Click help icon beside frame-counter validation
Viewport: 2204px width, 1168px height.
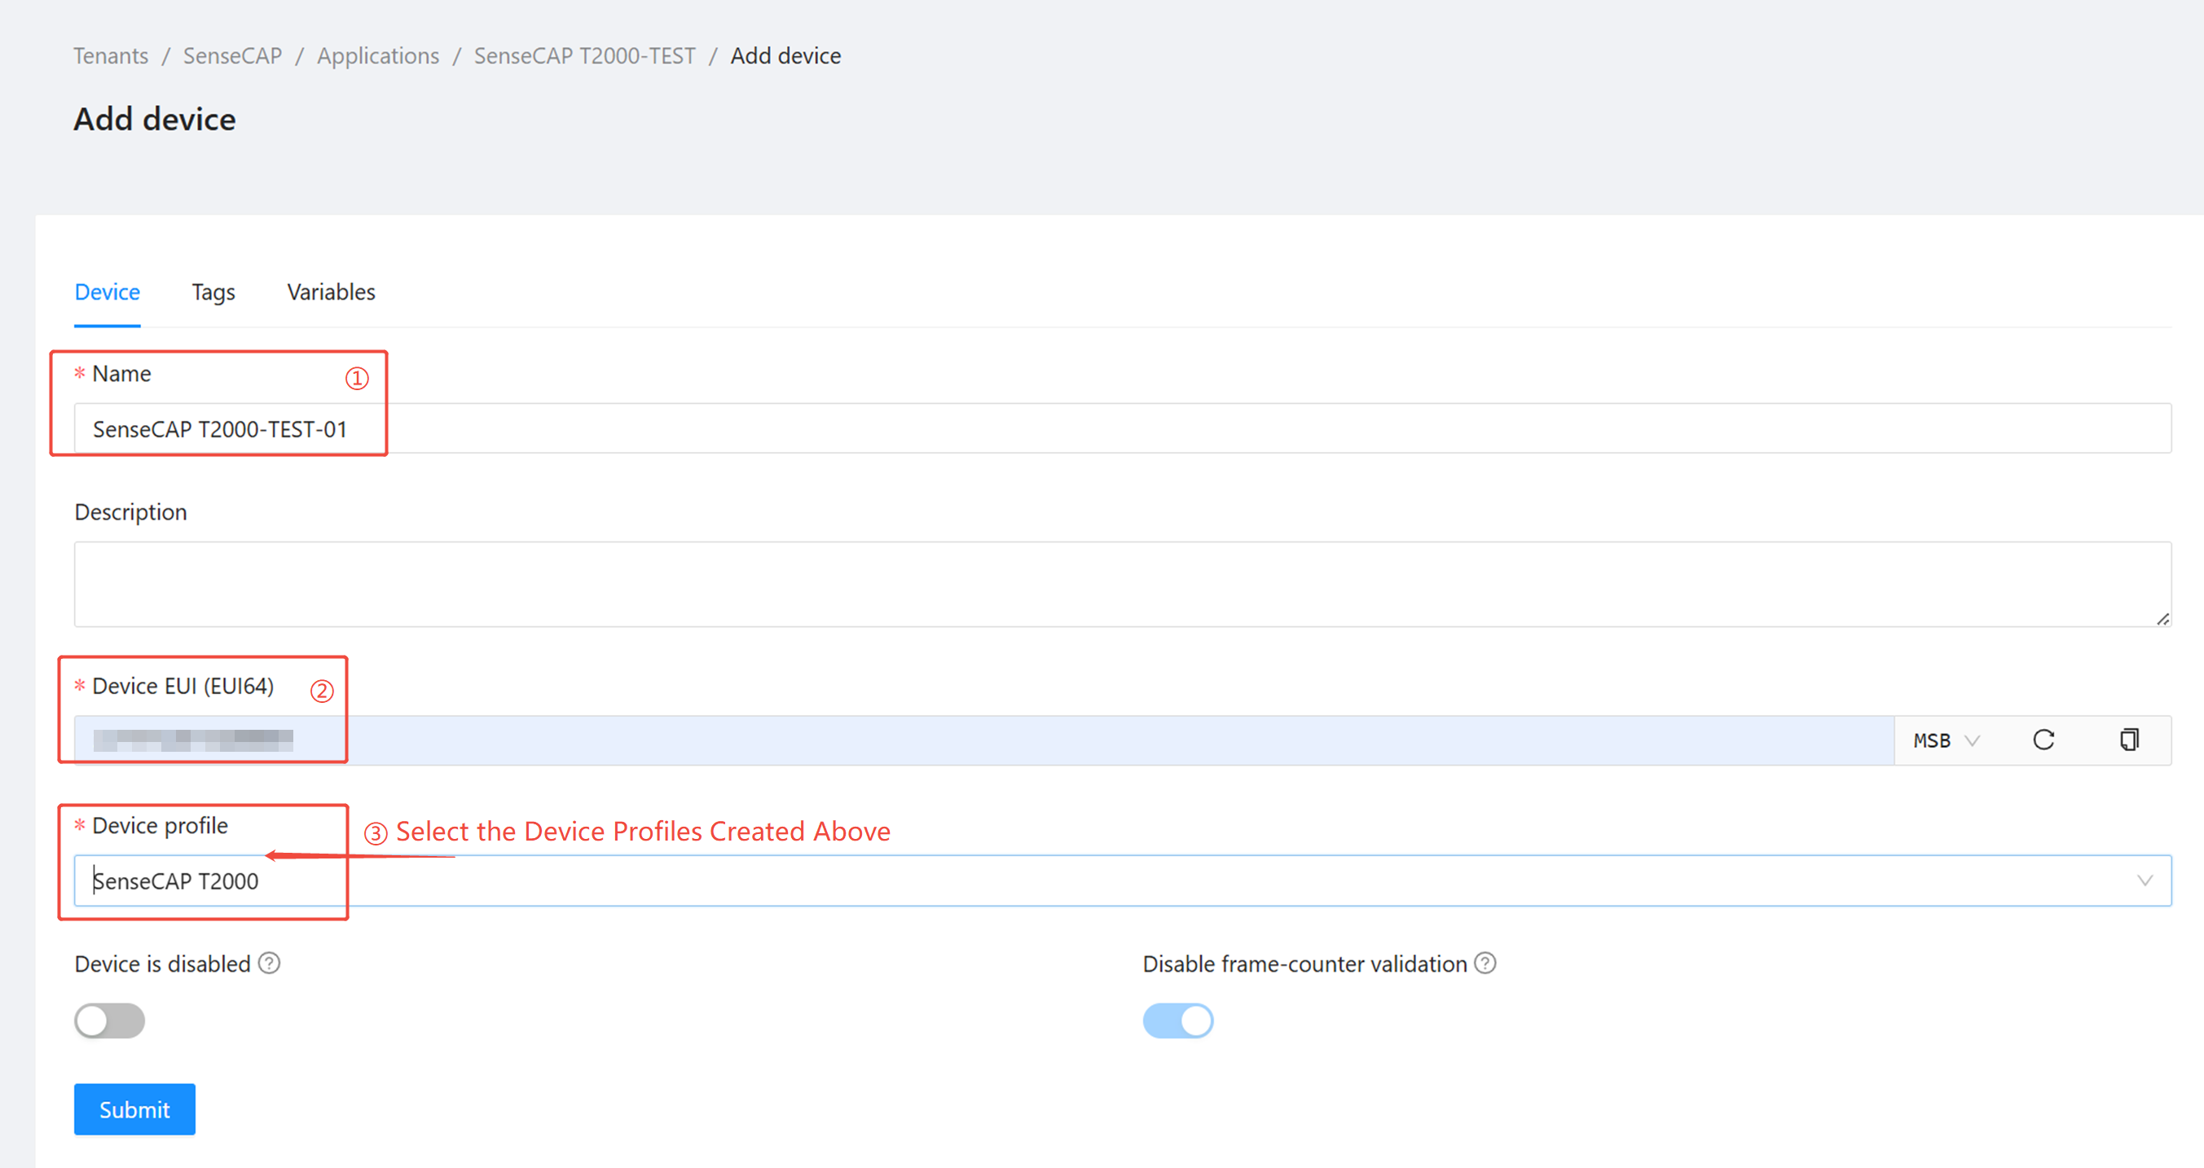(1485, 964)
